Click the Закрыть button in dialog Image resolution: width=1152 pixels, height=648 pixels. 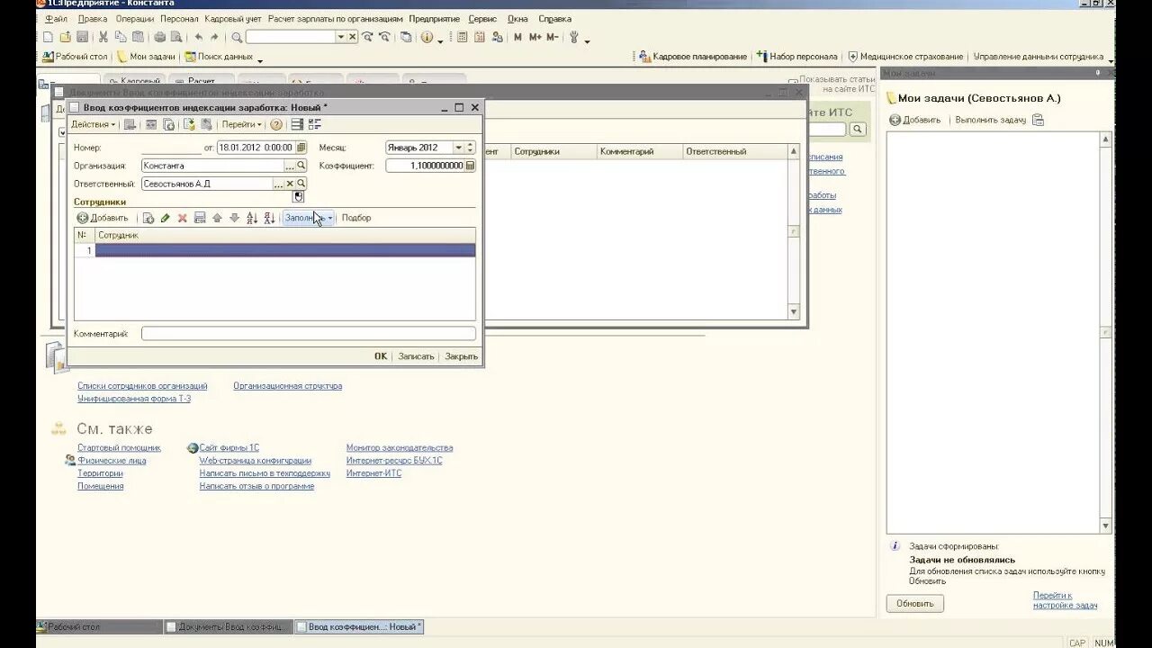[x=462, y=356]
